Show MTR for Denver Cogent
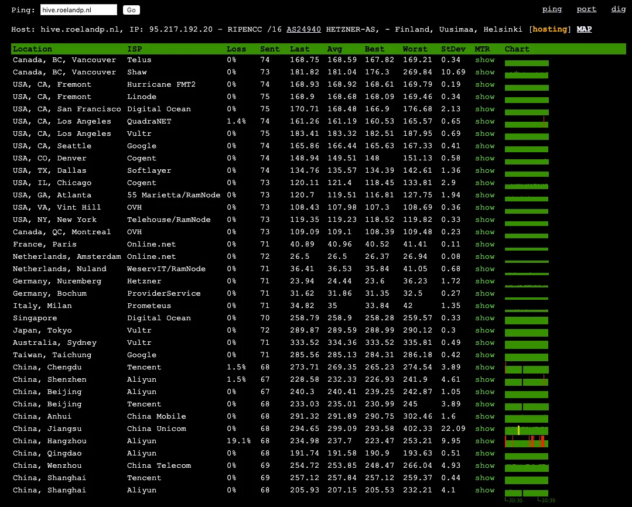 (x=484, y=158)
